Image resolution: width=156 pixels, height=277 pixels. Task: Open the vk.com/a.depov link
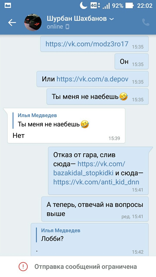[x=92, y=79]
